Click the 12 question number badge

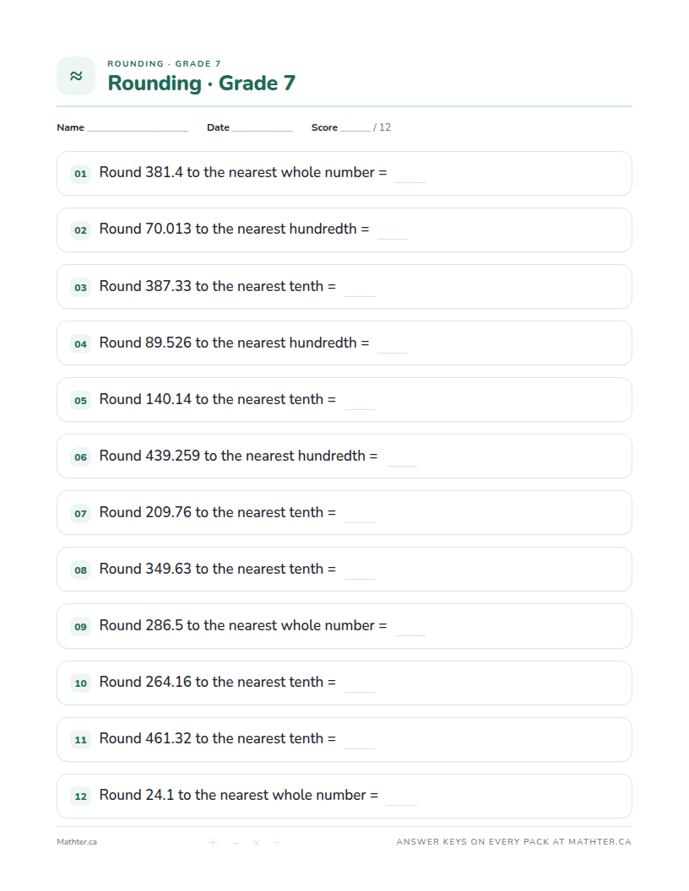click(81, 796)
